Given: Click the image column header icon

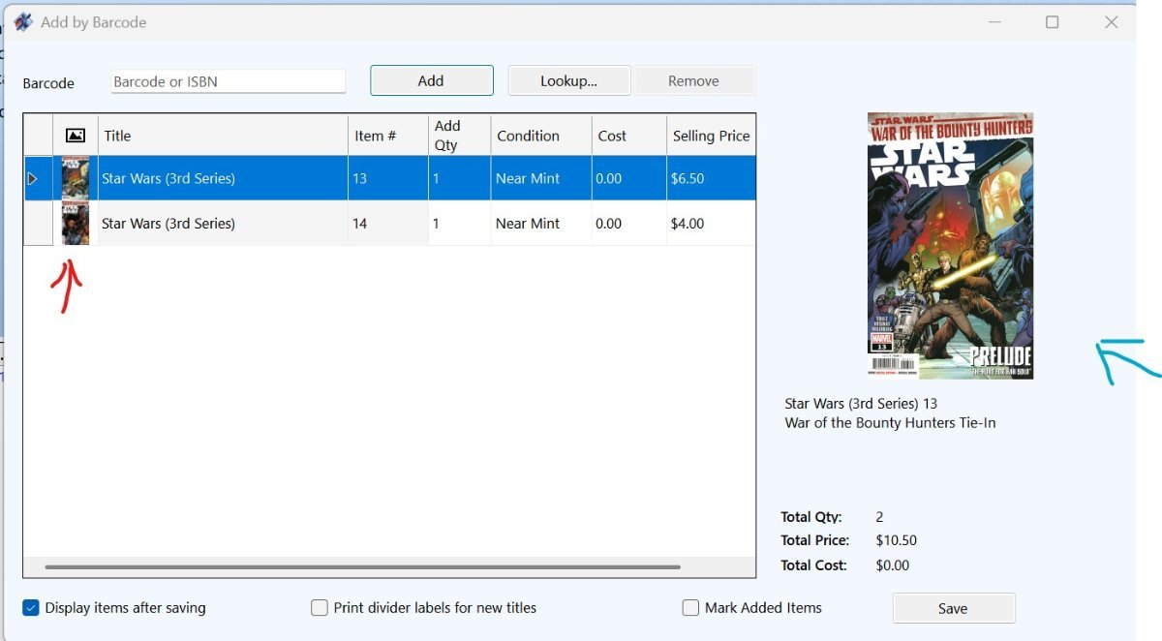Looking at the screenshot, I should pos(75,136).
